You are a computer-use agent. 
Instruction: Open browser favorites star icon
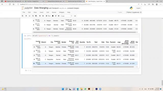click(x=149, y=4)
